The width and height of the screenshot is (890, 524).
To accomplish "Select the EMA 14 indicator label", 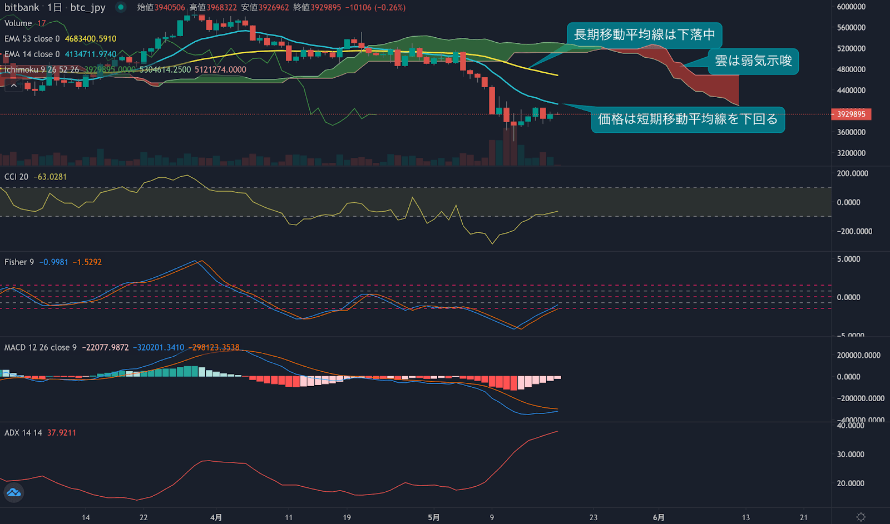I will 33,54.
